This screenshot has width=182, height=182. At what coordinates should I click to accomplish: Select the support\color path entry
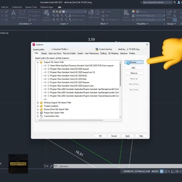[x=70, y=86]
